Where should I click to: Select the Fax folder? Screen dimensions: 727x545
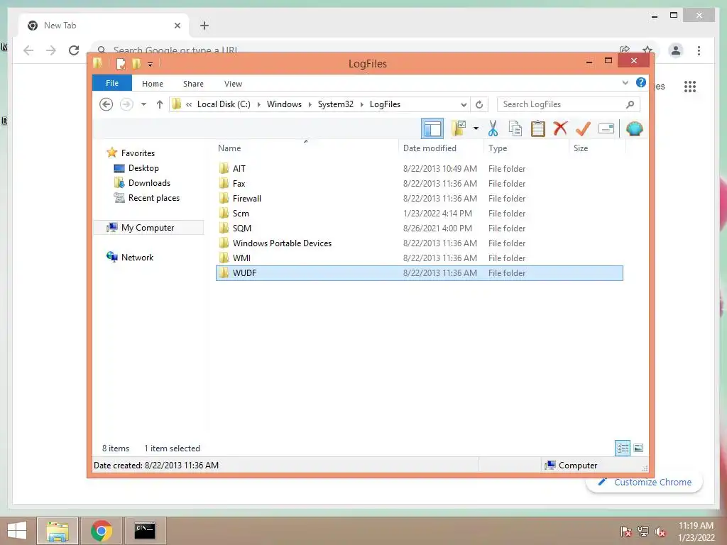pos(419,184)
